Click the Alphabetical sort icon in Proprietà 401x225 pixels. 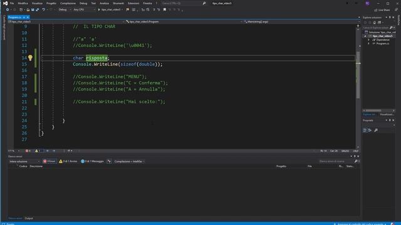(x=370, y=131)
